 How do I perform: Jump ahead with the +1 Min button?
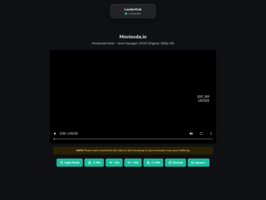tap(153, 162)
